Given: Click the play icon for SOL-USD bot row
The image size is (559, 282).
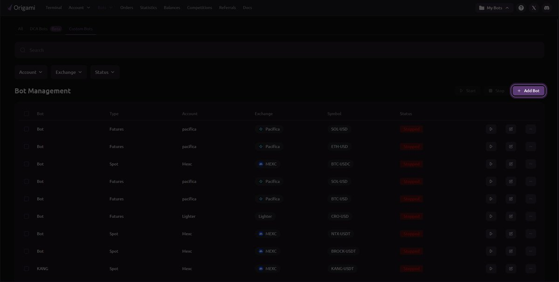Looking at the screenshot, I should coord(491,129).
